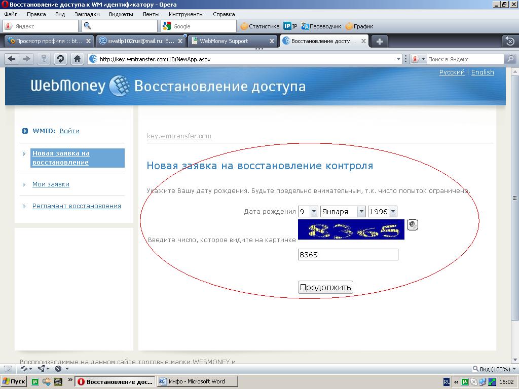The width and height of the screenshot is (519, 389).
Task: Open the IP bookmark in the toolbar
Action: point(290,26)
